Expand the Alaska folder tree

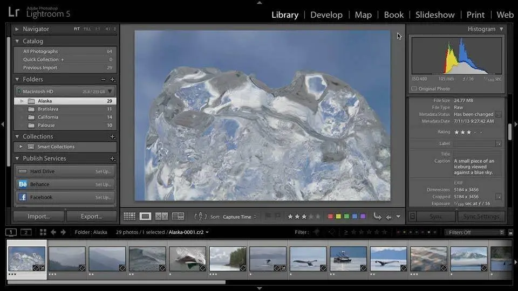click(x=22, y=101)
